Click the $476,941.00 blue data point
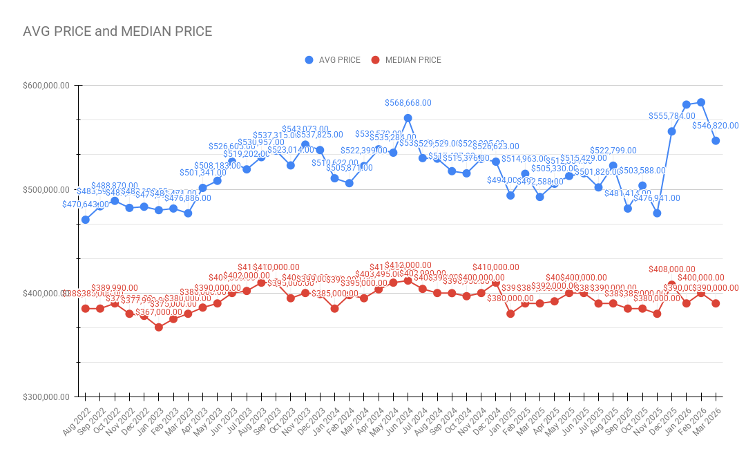This screenshot has height=458, width=746. [657, 213]
